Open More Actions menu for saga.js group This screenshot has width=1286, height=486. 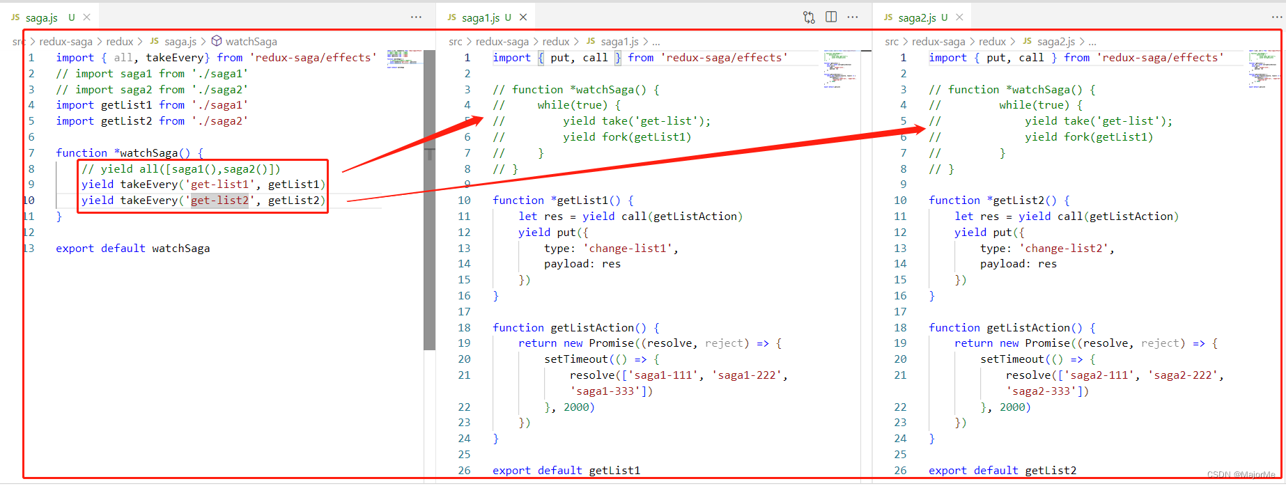pos(416,17)
